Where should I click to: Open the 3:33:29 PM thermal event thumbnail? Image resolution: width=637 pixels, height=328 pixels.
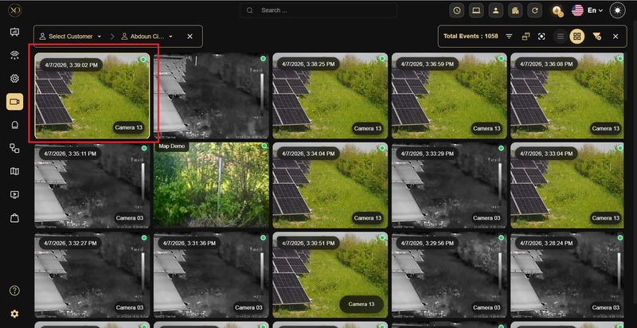pyautogui.click(x=449, y=185)
